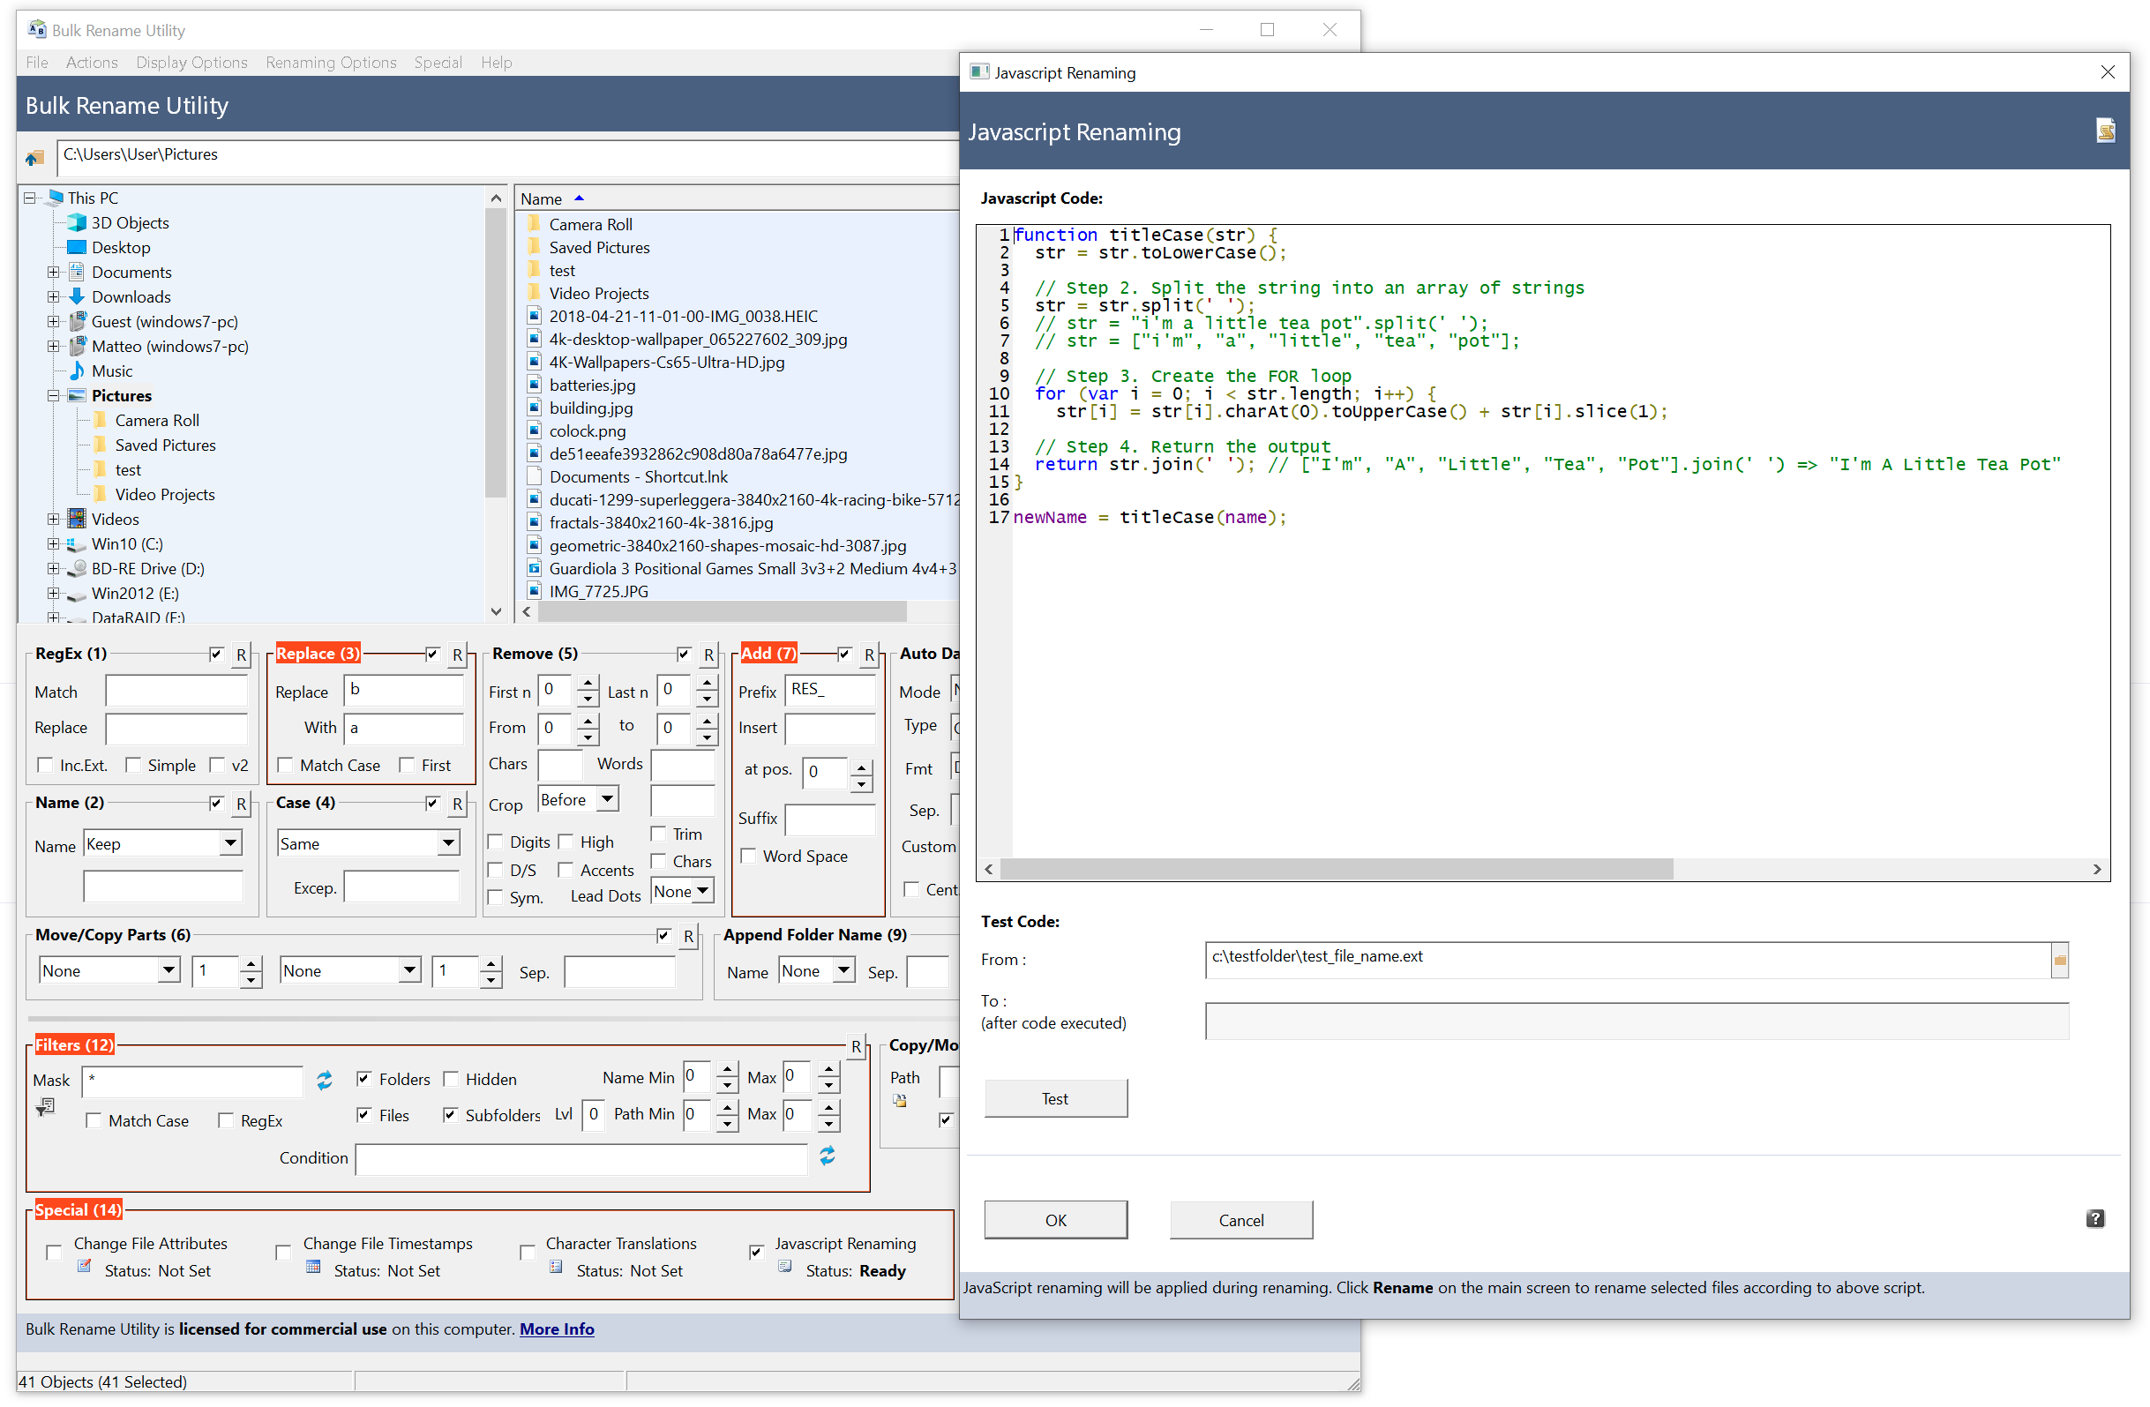
Task: Click the up stepper beside 'at pos.' field
Action: click(x=862, y=766)
